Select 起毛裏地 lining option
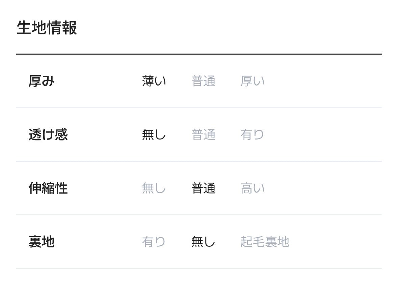The height and width of the screenshot is (305, 398). (x=265, y=242)
